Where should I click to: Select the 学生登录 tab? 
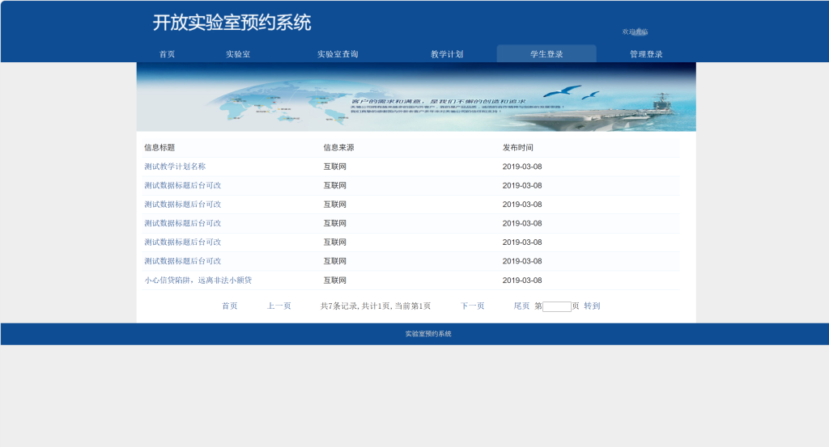pos(546,54)
